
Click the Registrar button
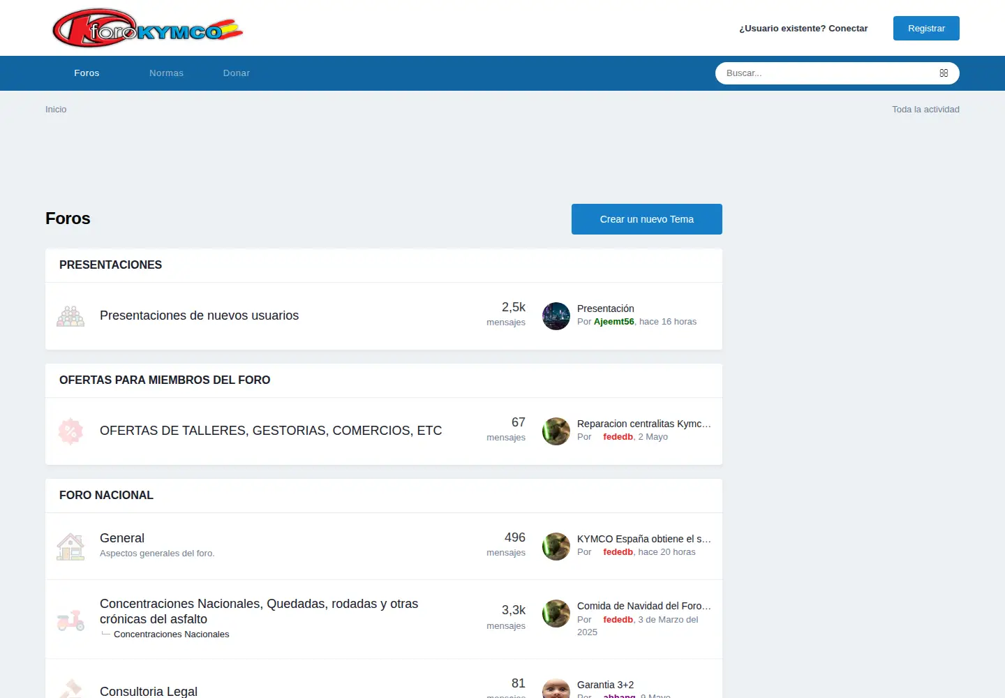point(926,28)
